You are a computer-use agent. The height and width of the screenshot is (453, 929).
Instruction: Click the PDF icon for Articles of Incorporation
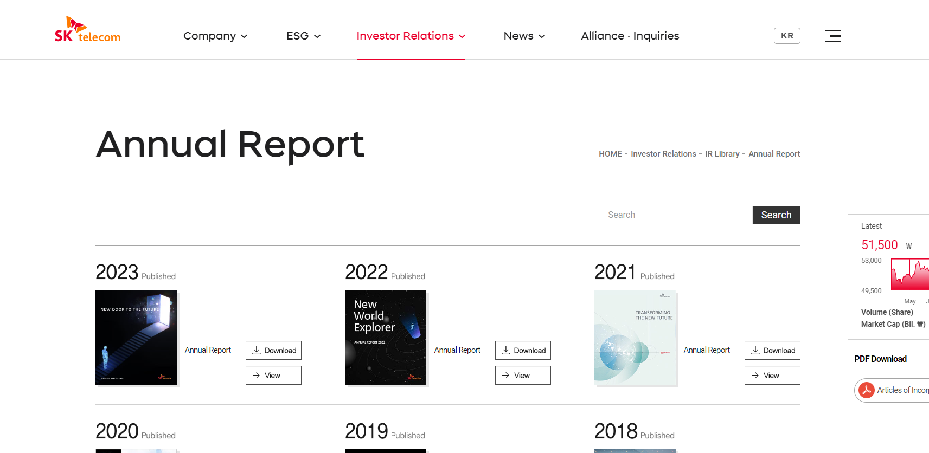coord(867,390)
